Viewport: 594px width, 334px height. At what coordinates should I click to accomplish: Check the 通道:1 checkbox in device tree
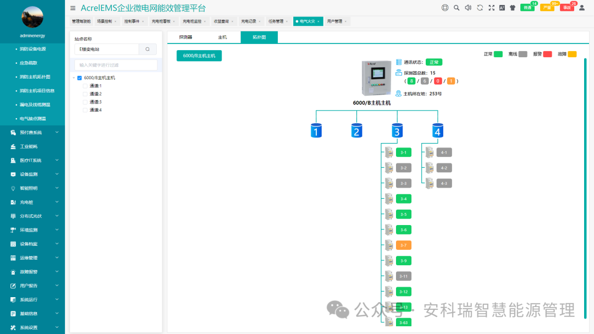(x=85, y=86)
